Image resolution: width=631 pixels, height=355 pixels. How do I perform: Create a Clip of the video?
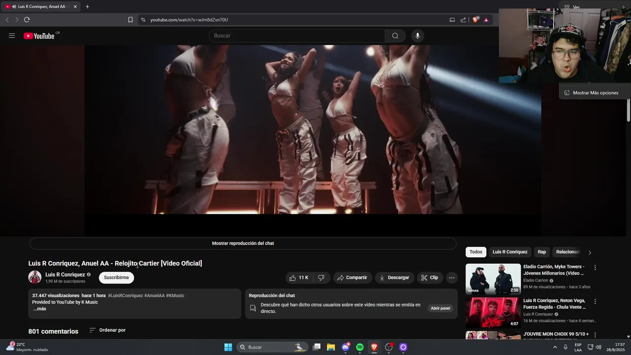point(429,278)
